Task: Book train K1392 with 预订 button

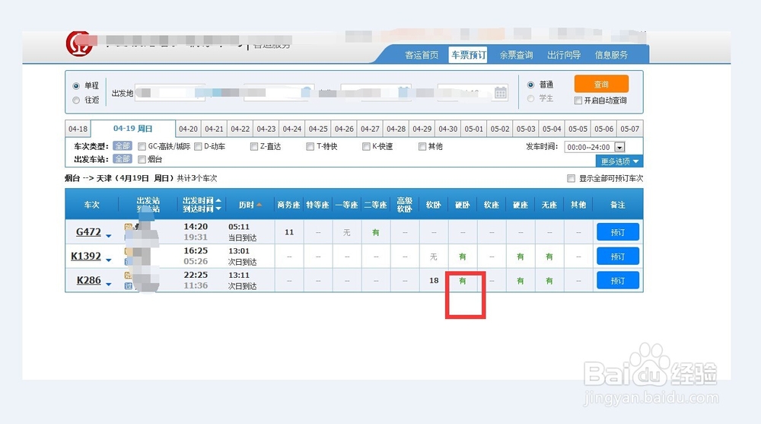Action: coord(618,257)
